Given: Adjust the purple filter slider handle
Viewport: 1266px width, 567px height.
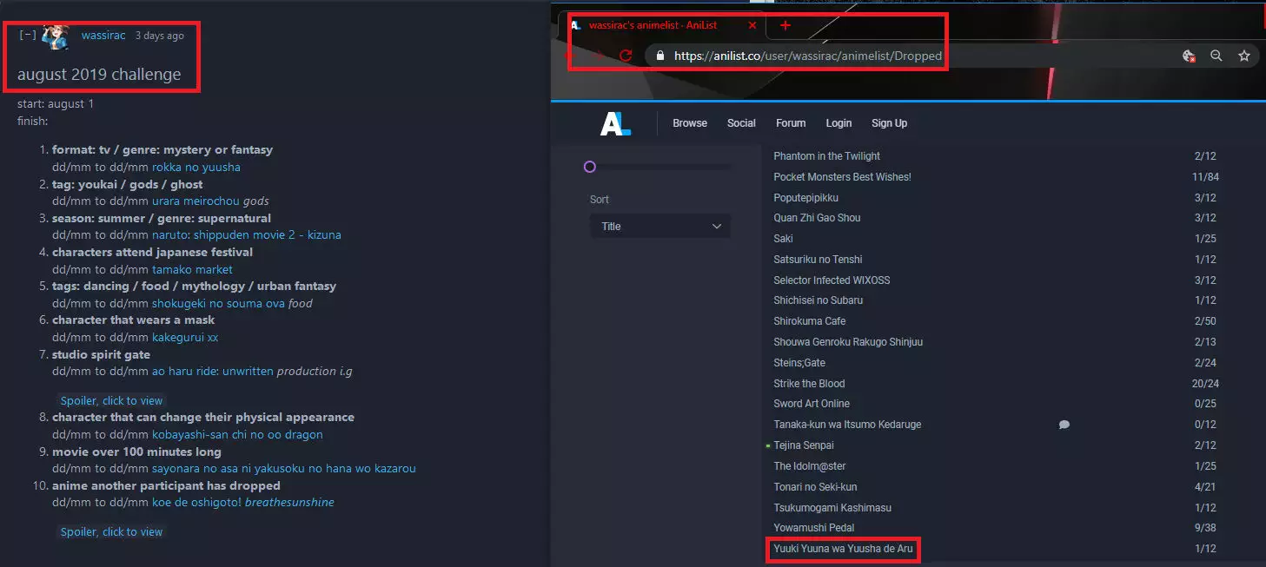Looking at the screenshot, I should pyautogui.click(x=590, y=167).
